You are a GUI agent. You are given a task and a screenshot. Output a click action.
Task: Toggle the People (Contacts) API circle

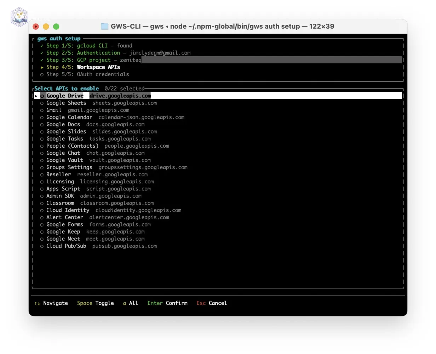[x=42, y=146]
